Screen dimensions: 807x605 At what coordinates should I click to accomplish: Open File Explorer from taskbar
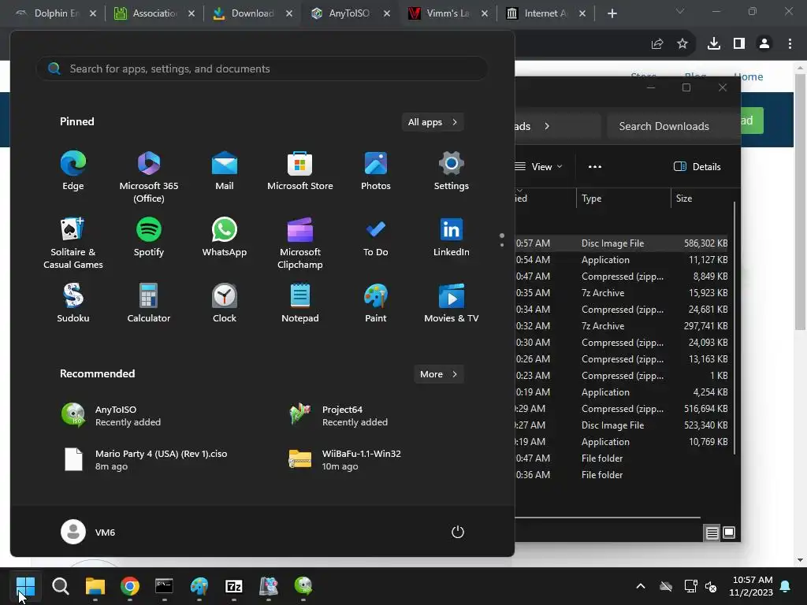click(x=95, y=586)
